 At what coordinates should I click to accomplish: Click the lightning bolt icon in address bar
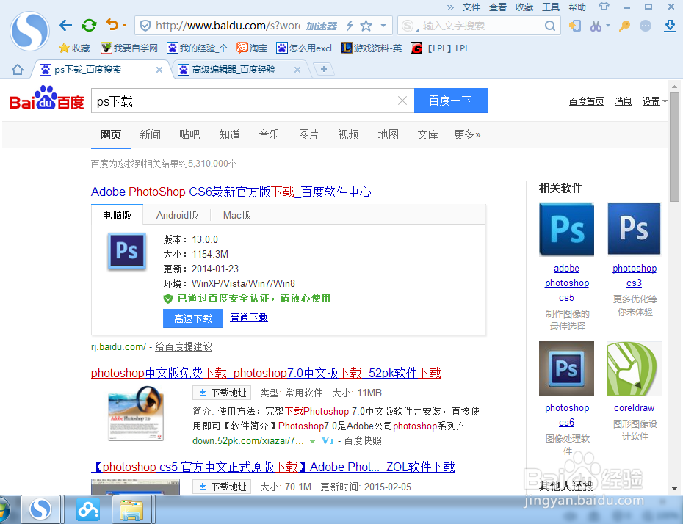click(350, 26)
